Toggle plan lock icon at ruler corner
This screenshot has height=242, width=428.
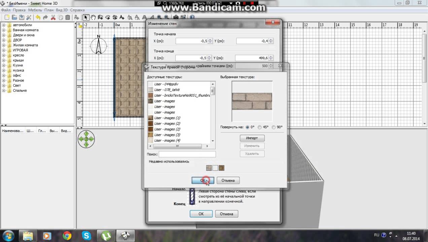(80, 25)
